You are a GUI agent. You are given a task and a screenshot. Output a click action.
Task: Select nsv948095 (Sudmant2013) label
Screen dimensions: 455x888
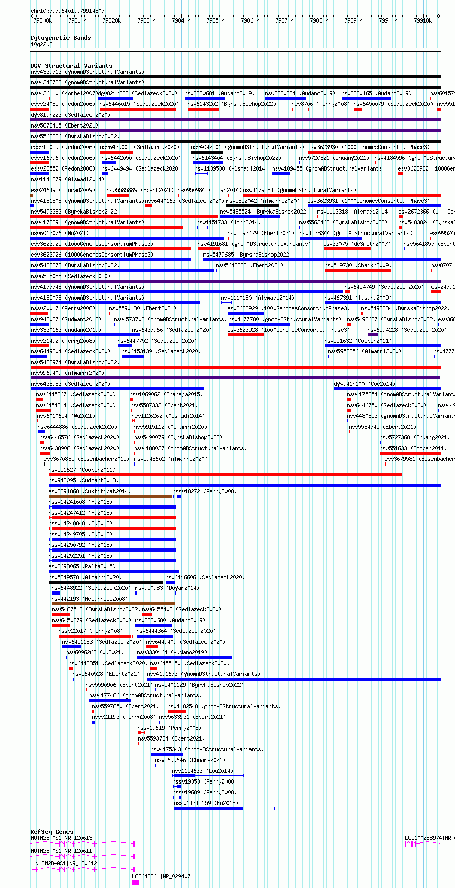pyautogui.click(x=83, y=480)
